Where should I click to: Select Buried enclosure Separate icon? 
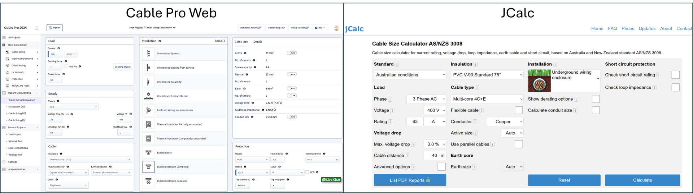click(148, 181)
